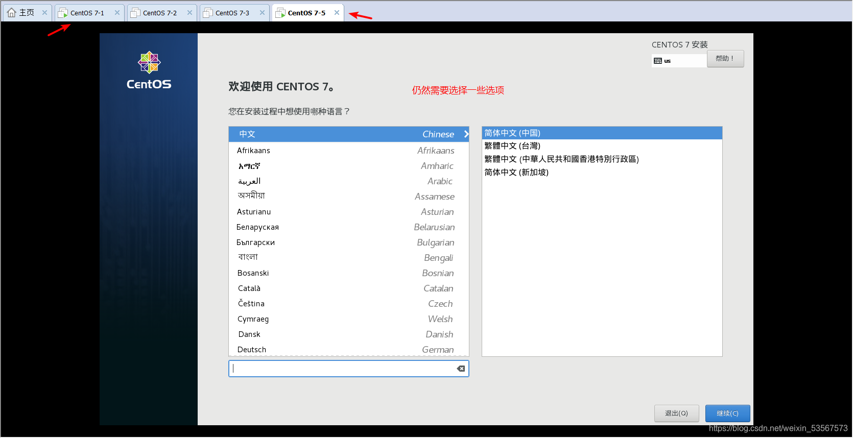Click the CentOS logo in sidebar
853x438 pixels.
pos(149,70)
